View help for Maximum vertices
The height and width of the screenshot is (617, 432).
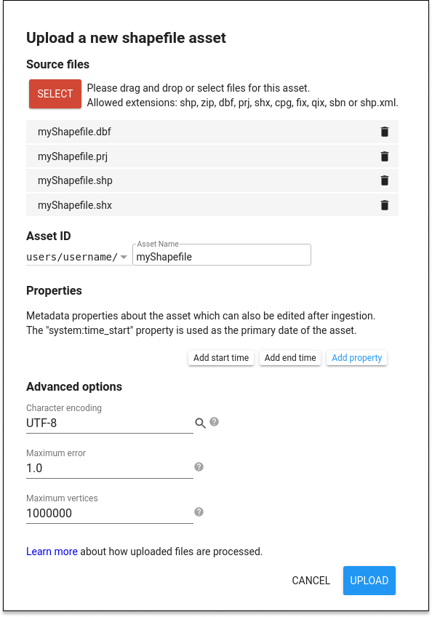199,512
